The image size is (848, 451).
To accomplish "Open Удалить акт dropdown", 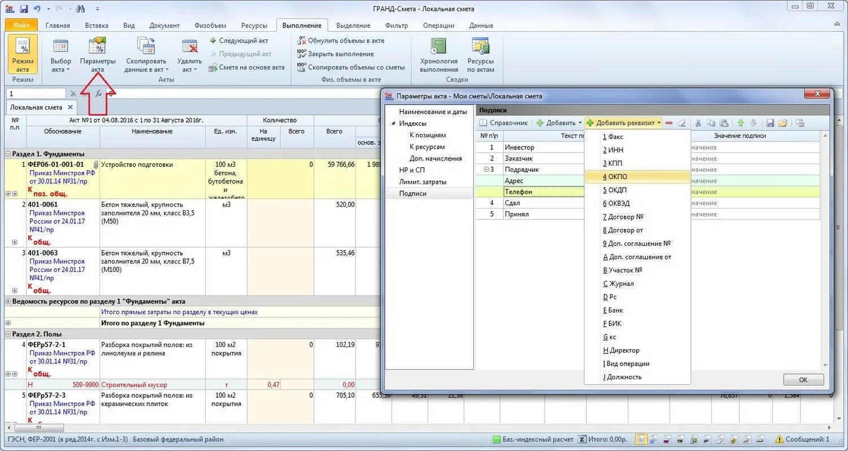I will (189, 54).
